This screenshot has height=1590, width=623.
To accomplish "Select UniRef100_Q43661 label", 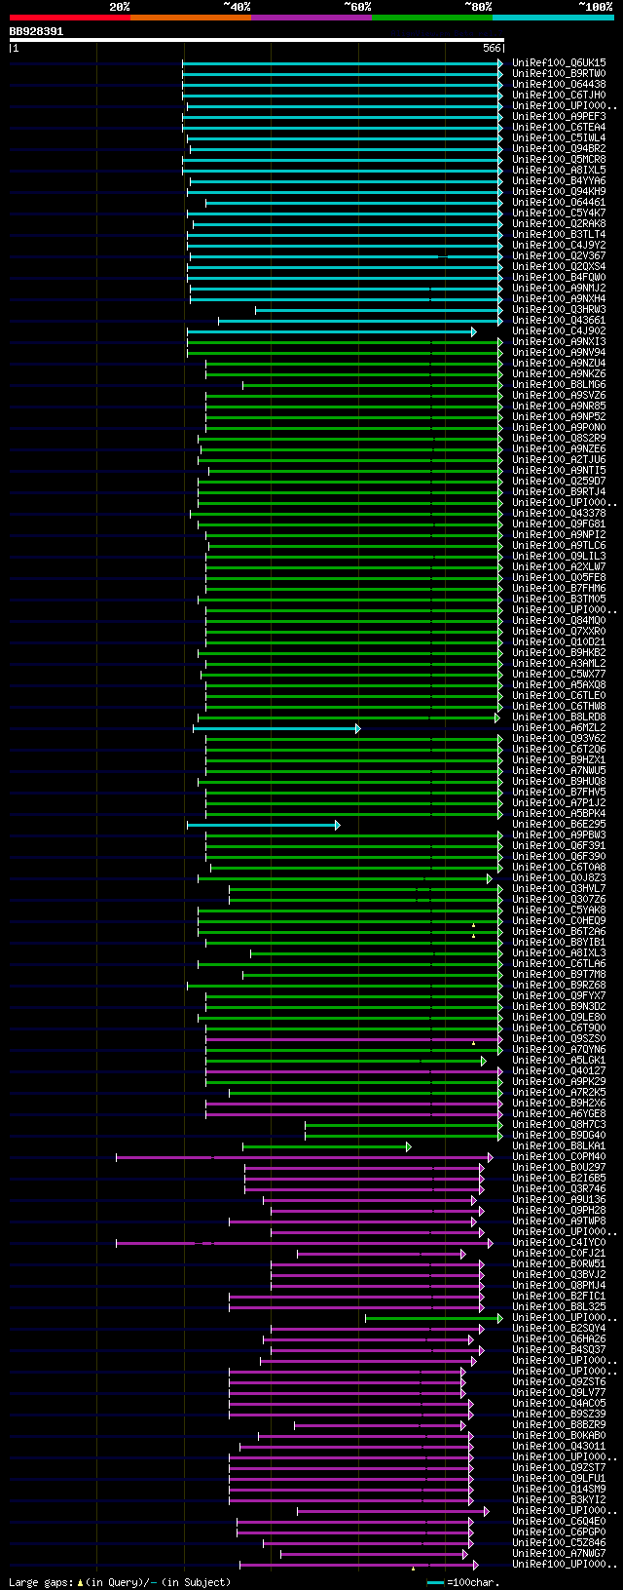I will [x=559, y=321].
